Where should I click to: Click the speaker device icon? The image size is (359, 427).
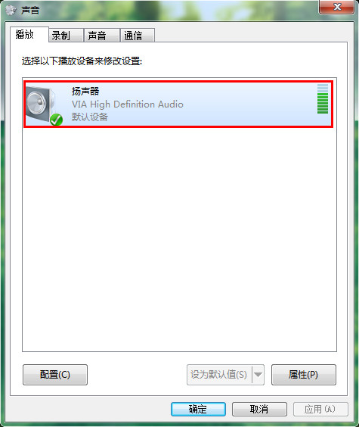(41, 104)
